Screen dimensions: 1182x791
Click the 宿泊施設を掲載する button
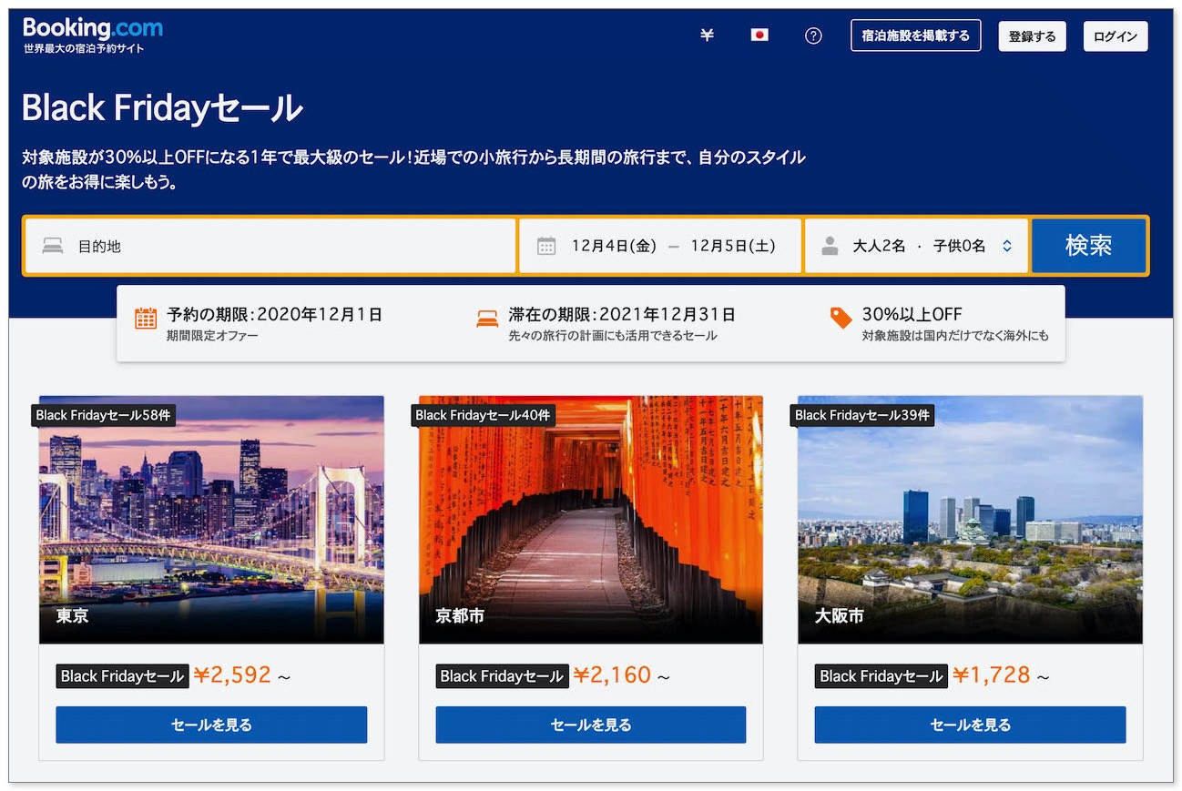coord(915,35)
